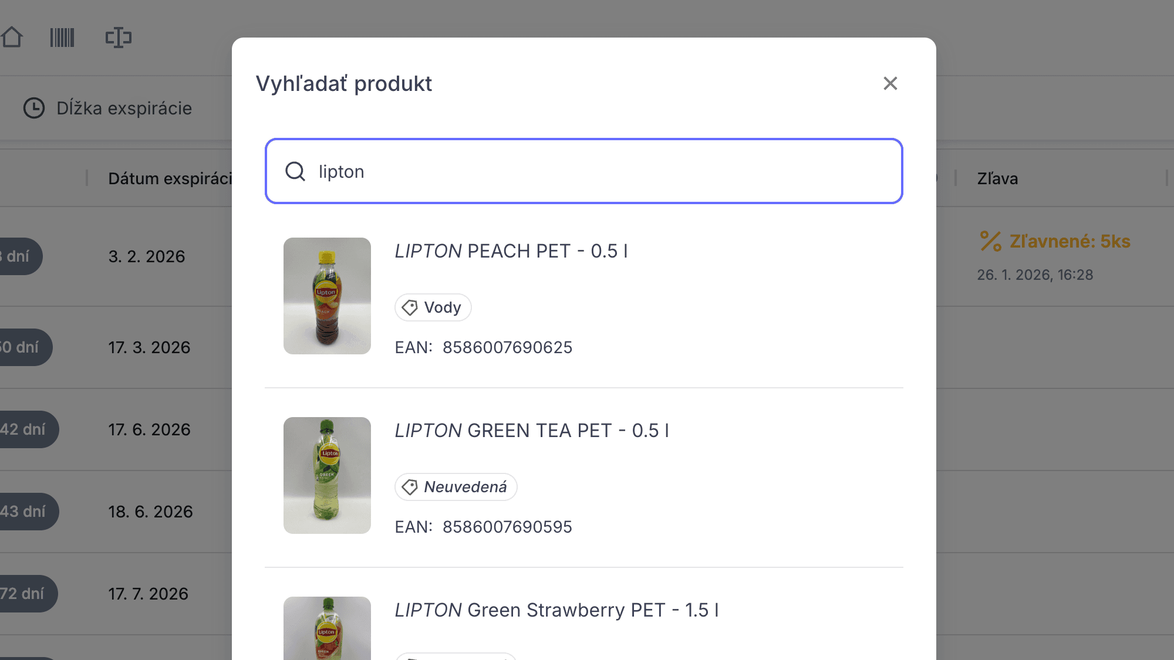This screenshot has height=660, width=1174.
Task: Click the text rename icon in toolbar
Action: pos(119,38)
